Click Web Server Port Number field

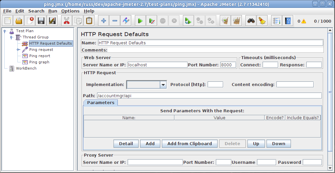click(228, 65)
